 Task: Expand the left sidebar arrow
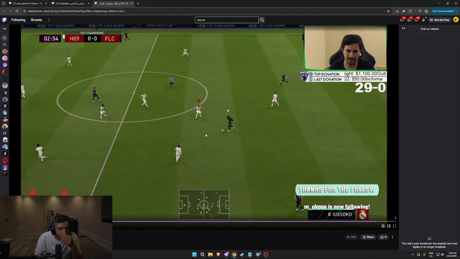point(4,28)
